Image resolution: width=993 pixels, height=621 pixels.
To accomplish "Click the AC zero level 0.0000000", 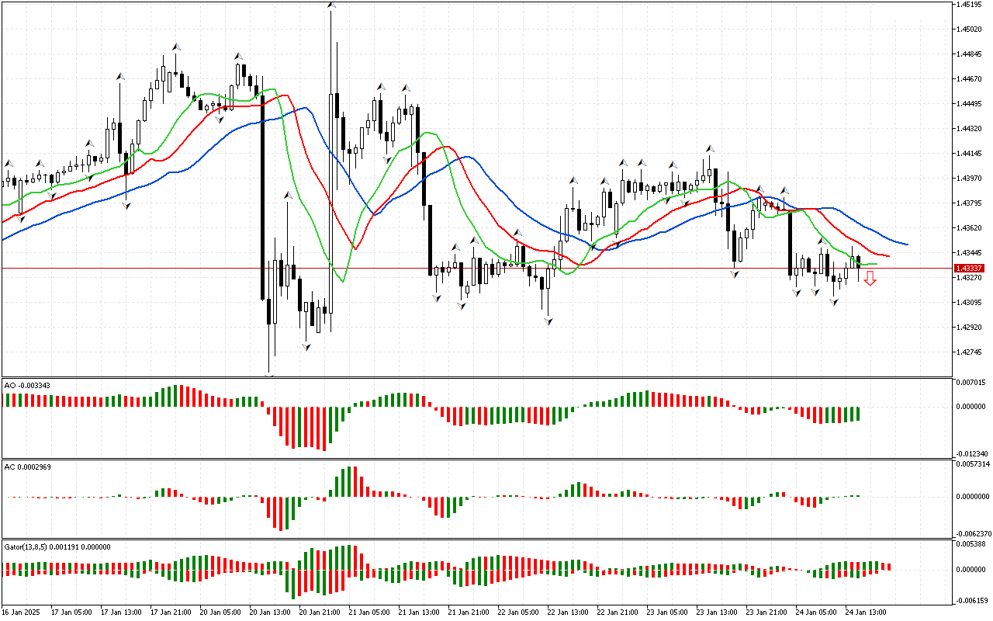I will pos(972,496).
